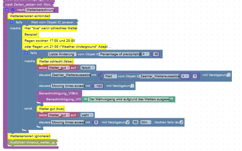Edit function name Wetterberechnung
This screenshot has height=151, width=242.
[x=40, y=10]
